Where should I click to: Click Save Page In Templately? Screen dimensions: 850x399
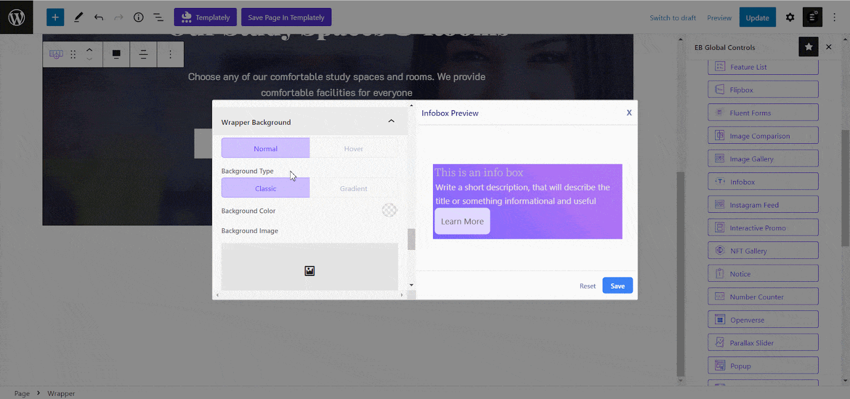[286, 17]
